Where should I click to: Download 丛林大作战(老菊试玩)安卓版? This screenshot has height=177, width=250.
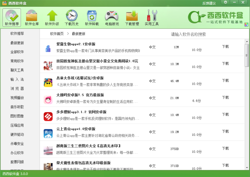(x=225, y=80)
